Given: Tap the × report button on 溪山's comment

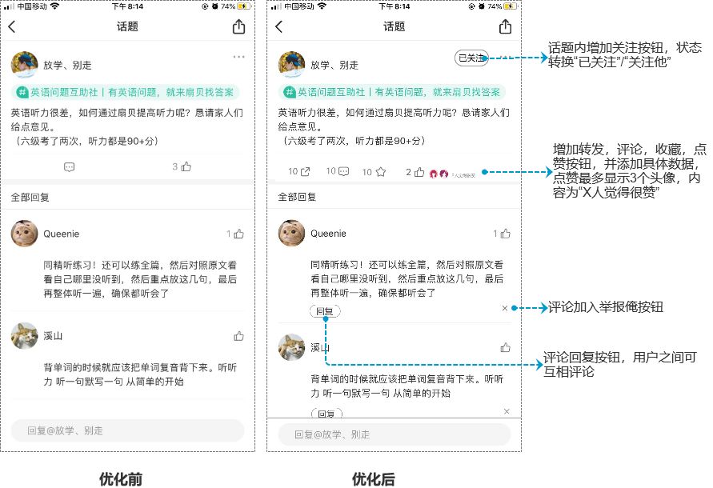Looking at the screenshot, I should 506,410.
